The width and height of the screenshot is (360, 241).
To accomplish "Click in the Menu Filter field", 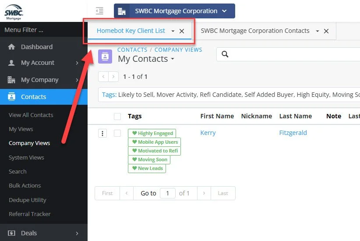I will (x=44, y=30).
